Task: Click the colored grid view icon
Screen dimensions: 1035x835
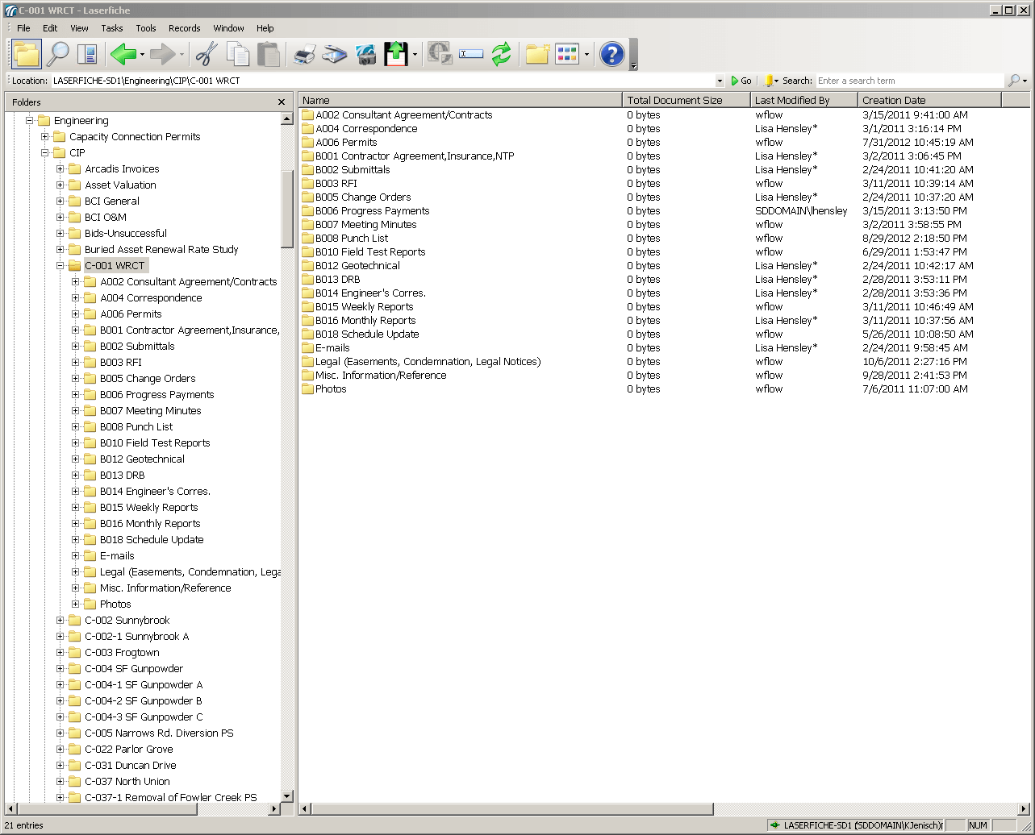Action: coord(567,54)
